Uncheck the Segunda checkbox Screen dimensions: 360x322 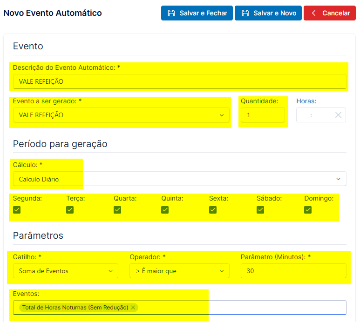pyautogui.click(x=17, y=209)
